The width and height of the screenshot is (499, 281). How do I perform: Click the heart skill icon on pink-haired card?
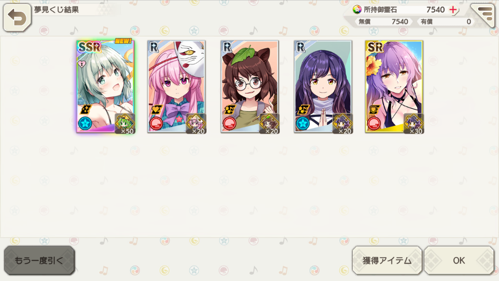156,110
